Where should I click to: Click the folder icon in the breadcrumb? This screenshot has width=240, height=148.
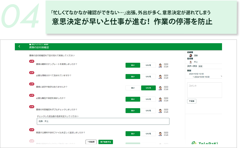pyautogui.click(x=30, y=44)
